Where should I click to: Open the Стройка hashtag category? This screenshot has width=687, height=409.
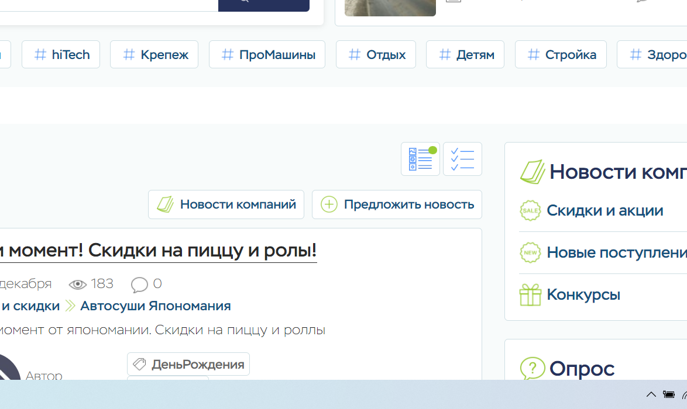click(x=561, y=55)
